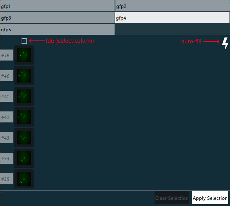Select the gfp5 channel tab

[x=57, y=29]
